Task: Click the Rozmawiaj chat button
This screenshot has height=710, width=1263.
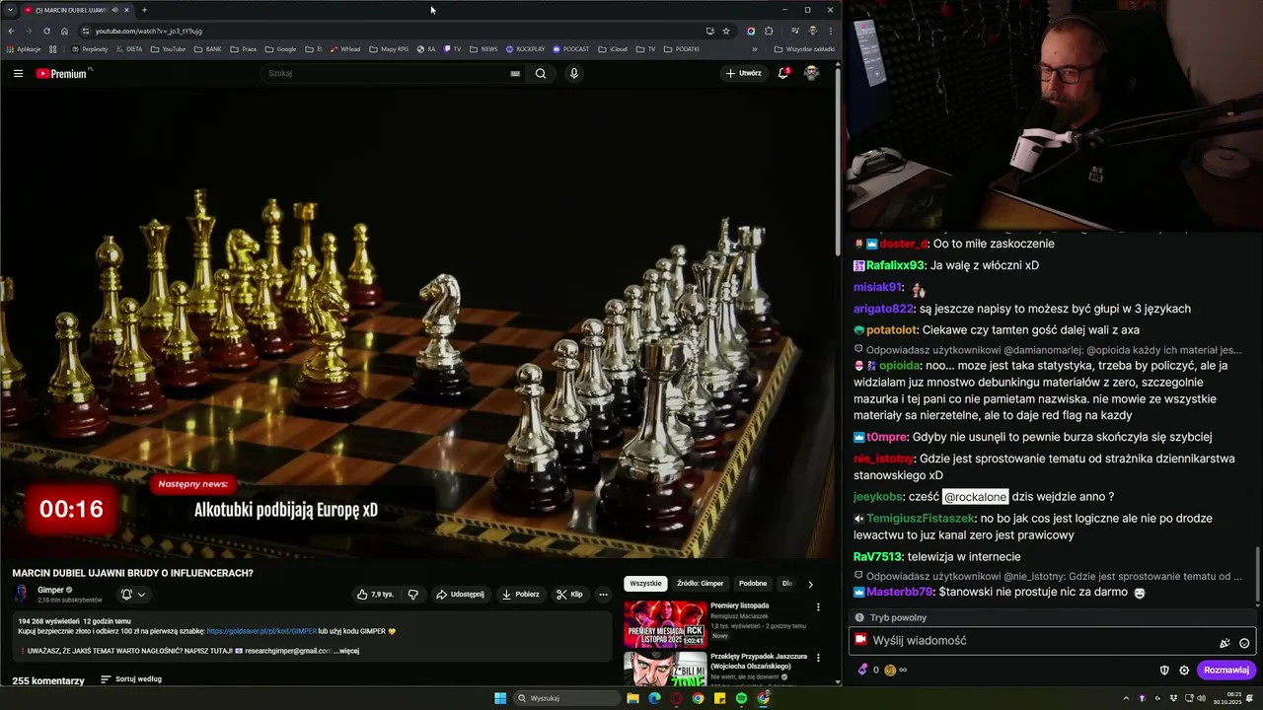Action: [1226, 670]
